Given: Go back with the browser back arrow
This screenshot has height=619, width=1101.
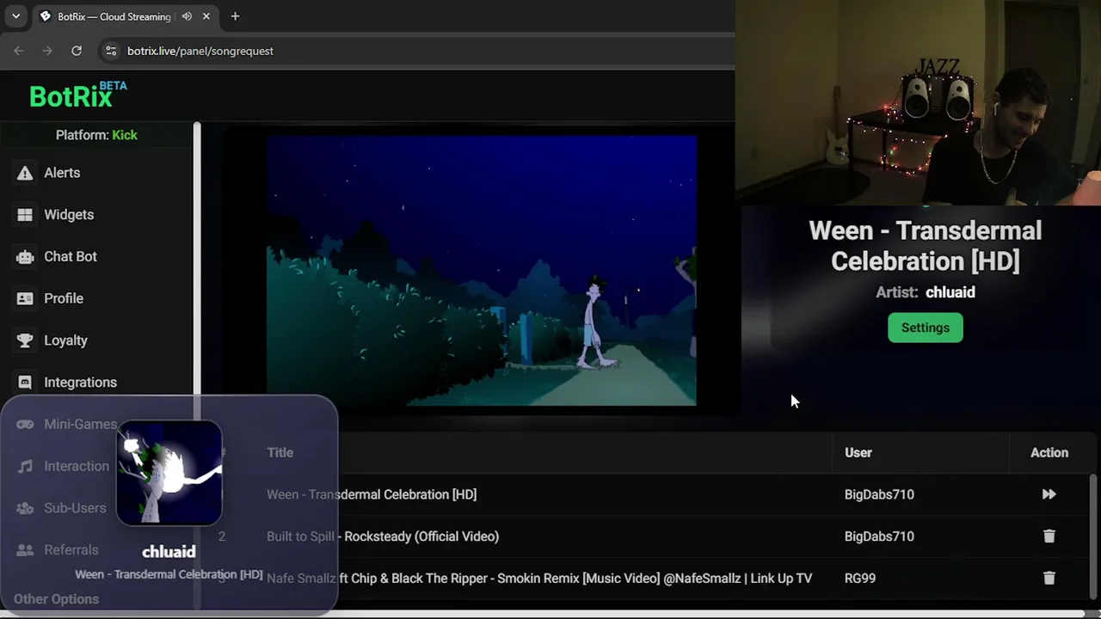Looking at the screenshot, I should point(19,51).
